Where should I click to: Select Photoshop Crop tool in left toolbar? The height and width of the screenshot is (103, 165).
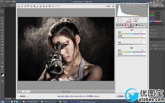(2, 24)
